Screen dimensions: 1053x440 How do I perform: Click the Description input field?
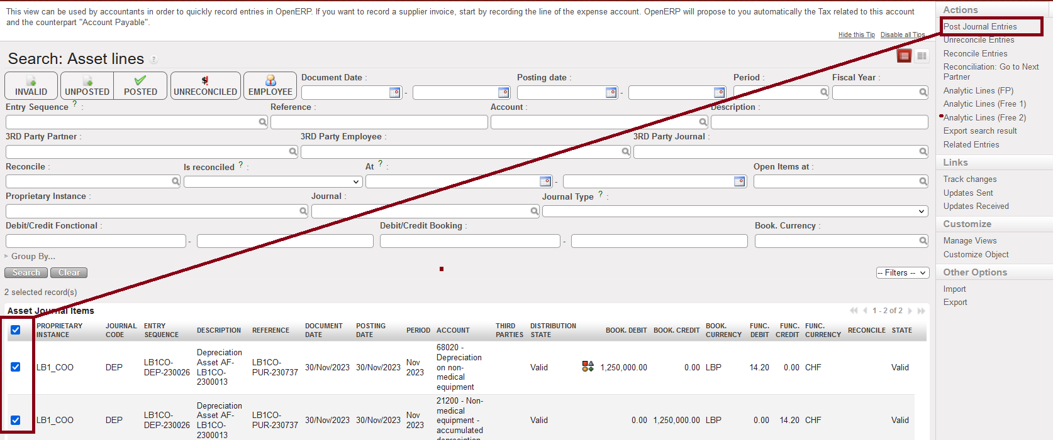pyautogui.click(x=820, y=122)
